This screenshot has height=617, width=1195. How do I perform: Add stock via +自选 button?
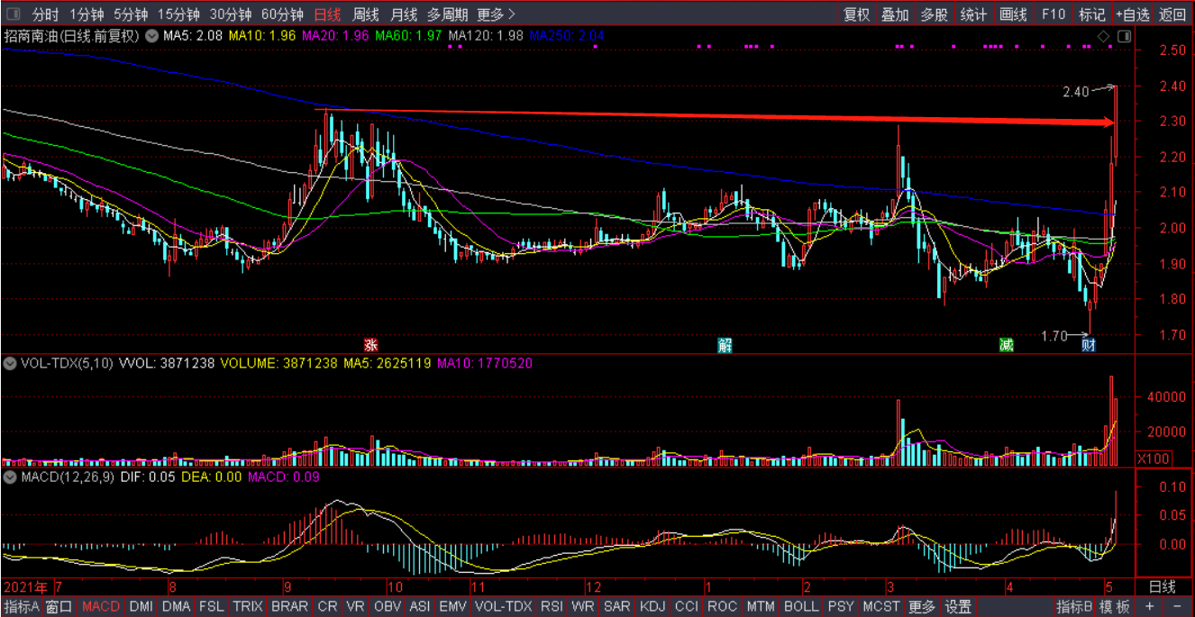coord(1132,14)
